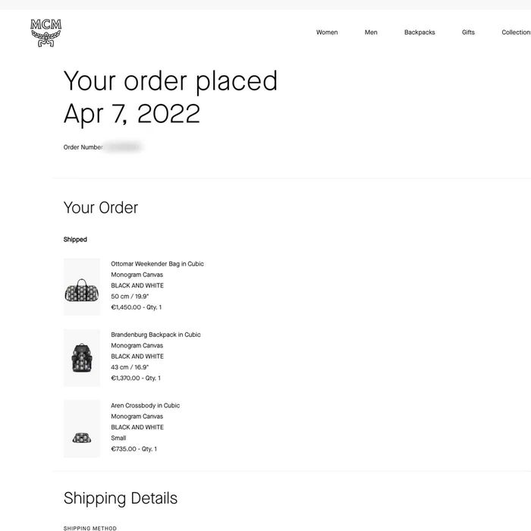Click the Aren Crossbody product image
The height and width of the screenshot is (531, 531).
point(82,428)
